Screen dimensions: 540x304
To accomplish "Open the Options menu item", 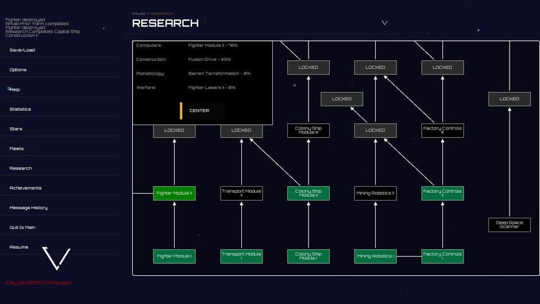I will click(18, 70).
